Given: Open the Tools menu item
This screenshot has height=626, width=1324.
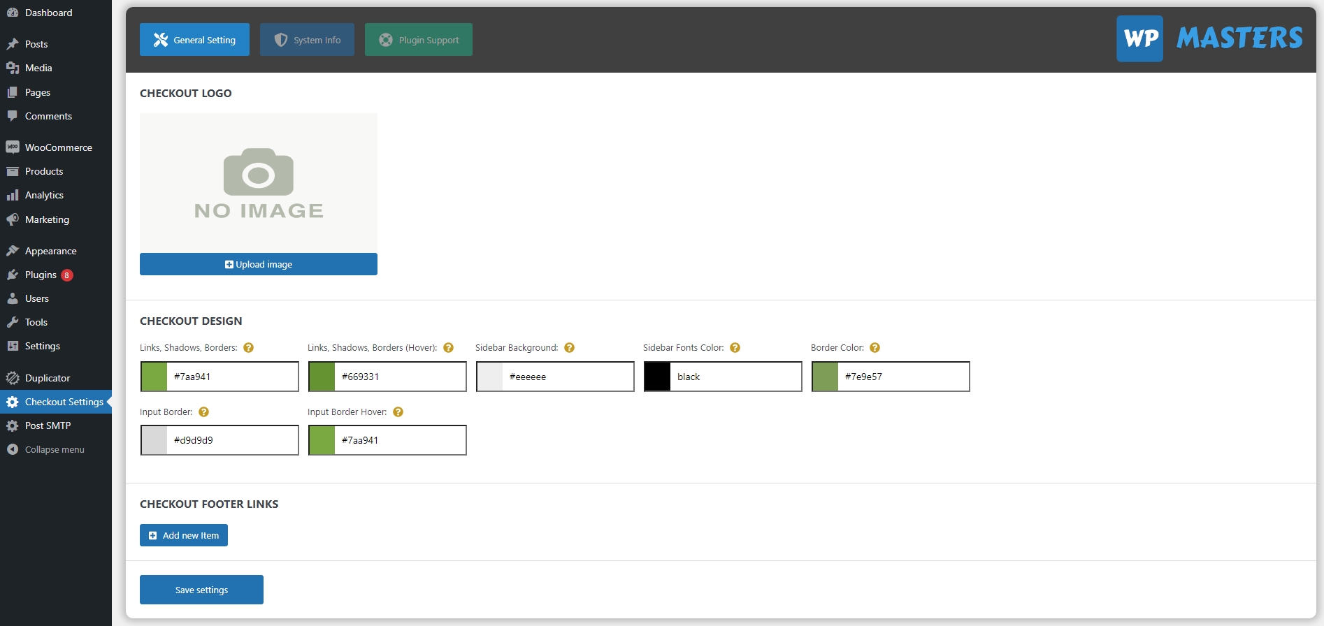Looking at the screenshot, I should pos(56,322).
